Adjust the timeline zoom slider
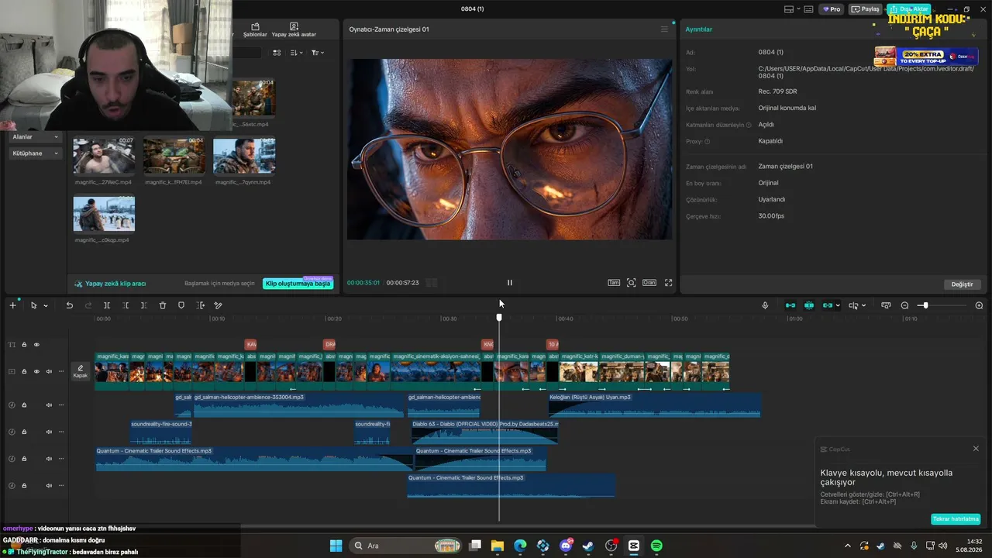Image resolution: width=992 pixels, height=558 pixels. click(925, 305)
